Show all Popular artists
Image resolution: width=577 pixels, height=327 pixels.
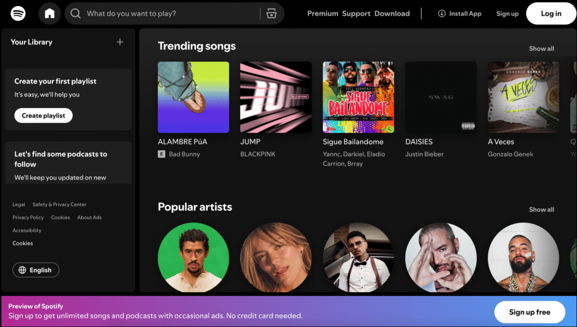[541, 209]
